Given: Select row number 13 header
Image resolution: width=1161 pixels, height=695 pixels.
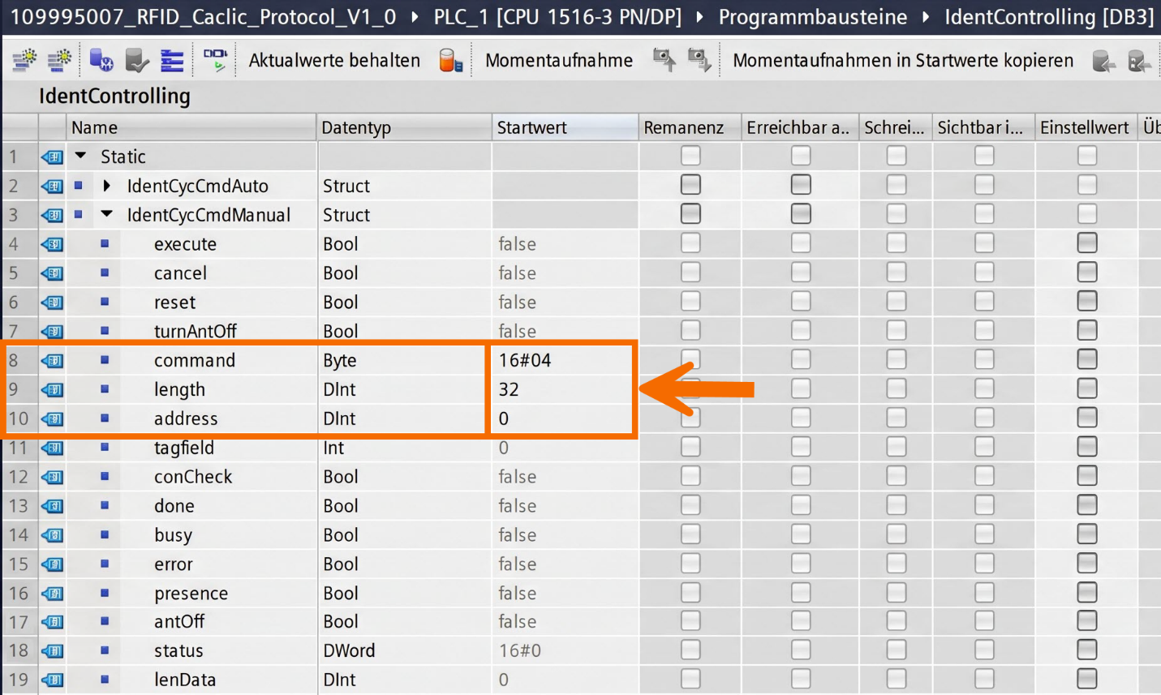Looking at the screenshot, I should pos(19,506).
